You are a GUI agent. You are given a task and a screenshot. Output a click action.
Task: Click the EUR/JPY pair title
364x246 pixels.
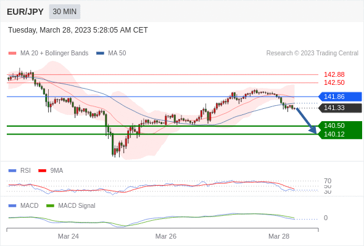pyautogui.click(x=25, y=12)
